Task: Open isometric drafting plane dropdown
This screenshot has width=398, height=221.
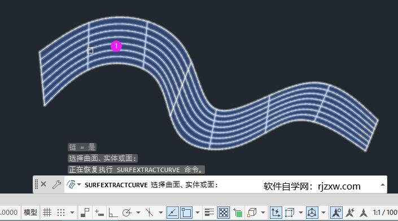Action: 161,213
